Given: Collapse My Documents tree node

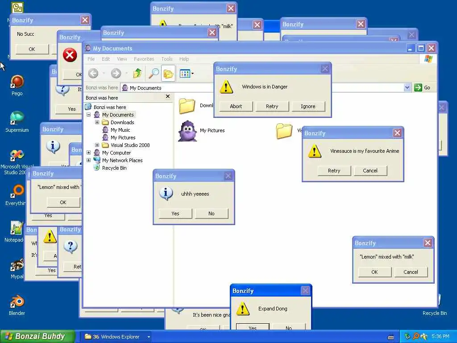Looking at the screenshot, I should [89, 115].
